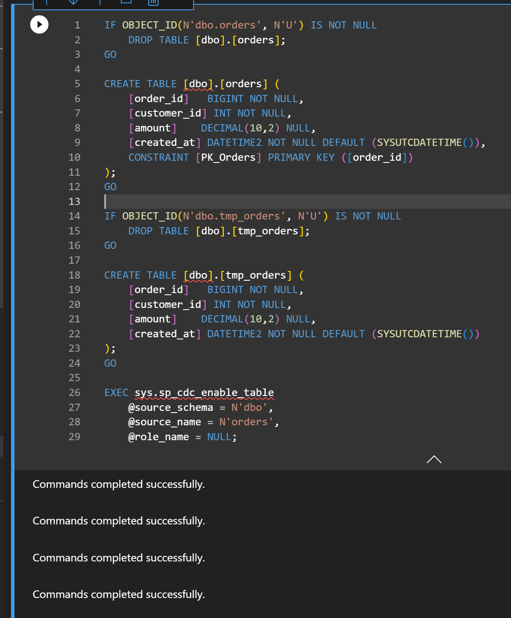Click the @source_schema parameter
The height and width of the screenshot is (618, 511).
point(171,407)
